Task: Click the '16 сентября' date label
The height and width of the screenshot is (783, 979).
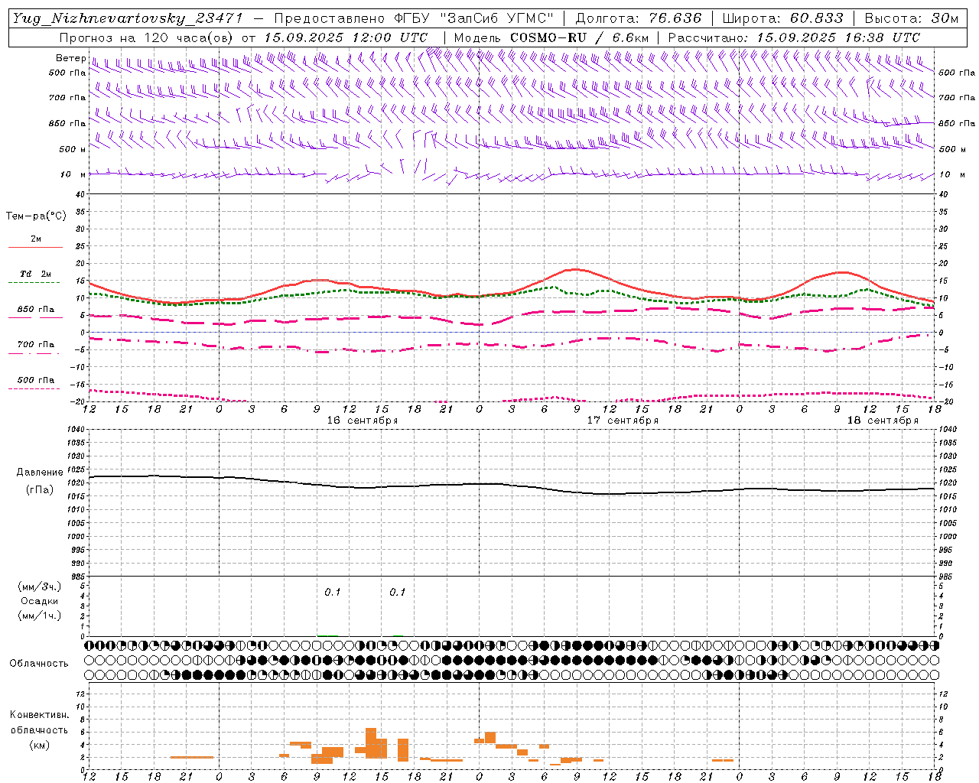Action: click(x=363, y=421)
